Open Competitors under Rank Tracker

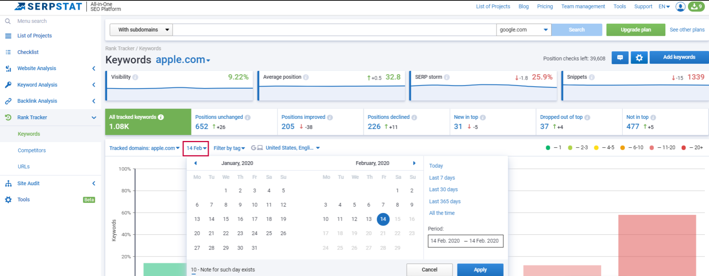(32, 150)
